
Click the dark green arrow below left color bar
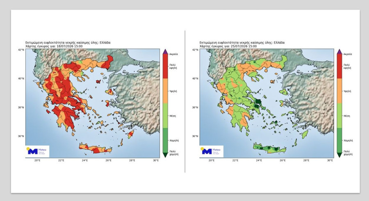click(165, 155)
